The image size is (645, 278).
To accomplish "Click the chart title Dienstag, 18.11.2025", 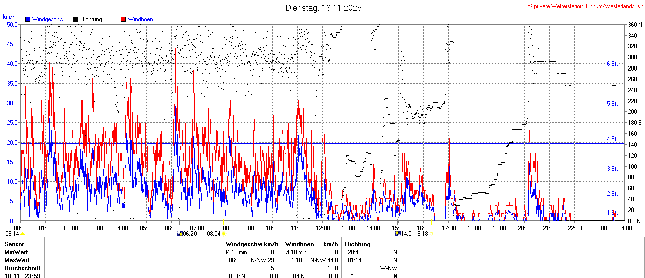I will (x=324, y=8).
